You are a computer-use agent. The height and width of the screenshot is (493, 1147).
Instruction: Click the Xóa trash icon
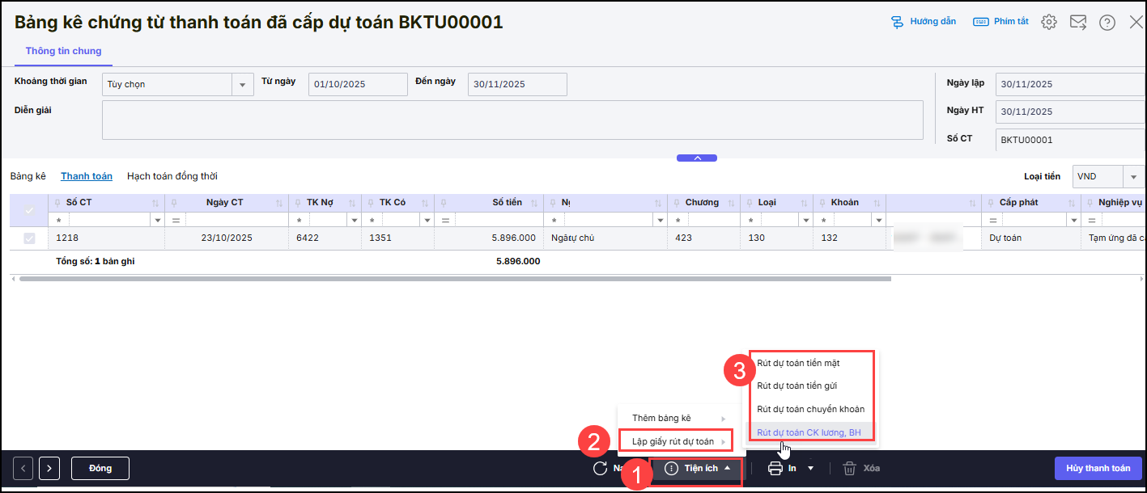(849, 468)
